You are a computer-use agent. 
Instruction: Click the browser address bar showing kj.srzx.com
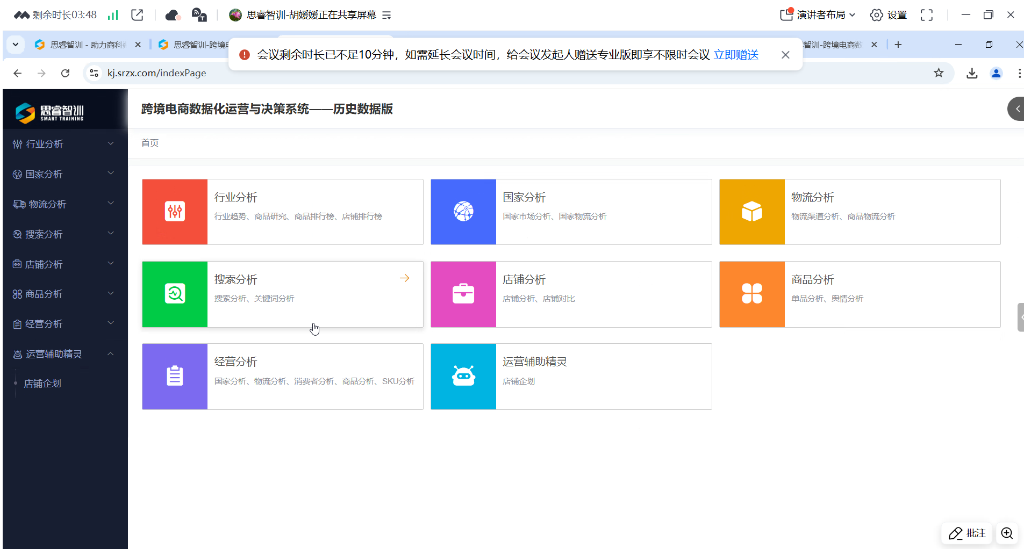click(x=156, y=73)
